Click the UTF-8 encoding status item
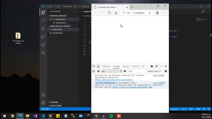Image resolution: width=212 pixels, height=119 pixels. point(184,109)
